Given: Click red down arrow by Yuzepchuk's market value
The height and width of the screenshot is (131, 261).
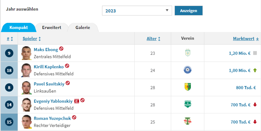Looking at the screenshot, I should pos(255,122).
